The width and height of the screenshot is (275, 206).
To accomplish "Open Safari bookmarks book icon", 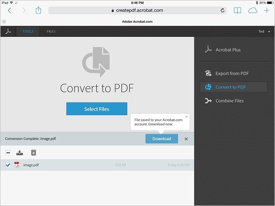I will [x=237, y=11].
